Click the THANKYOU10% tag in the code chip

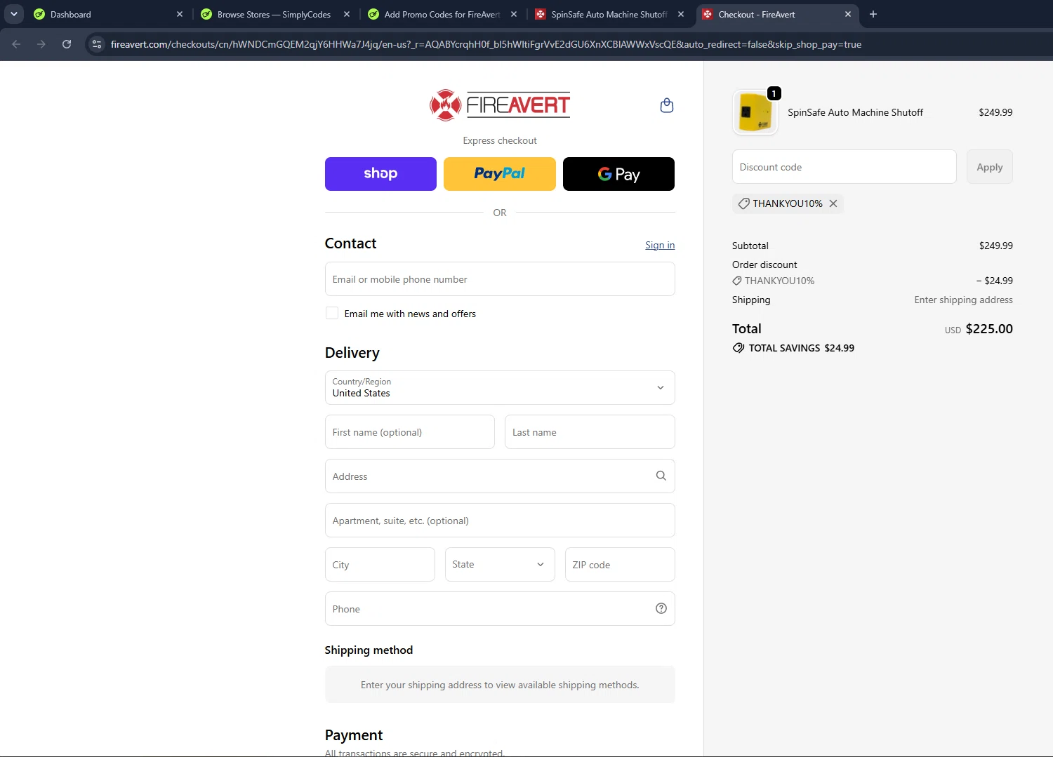(x=788, y=203)
